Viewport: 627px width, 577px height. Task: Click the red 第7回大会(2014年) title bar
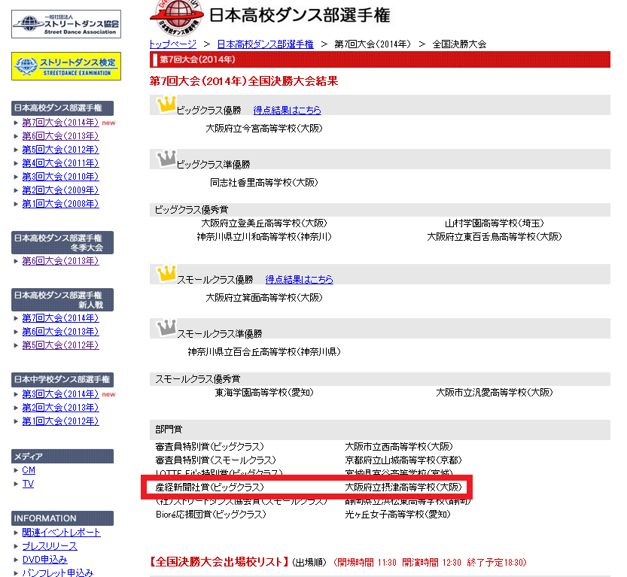click(x=380, y=59)
